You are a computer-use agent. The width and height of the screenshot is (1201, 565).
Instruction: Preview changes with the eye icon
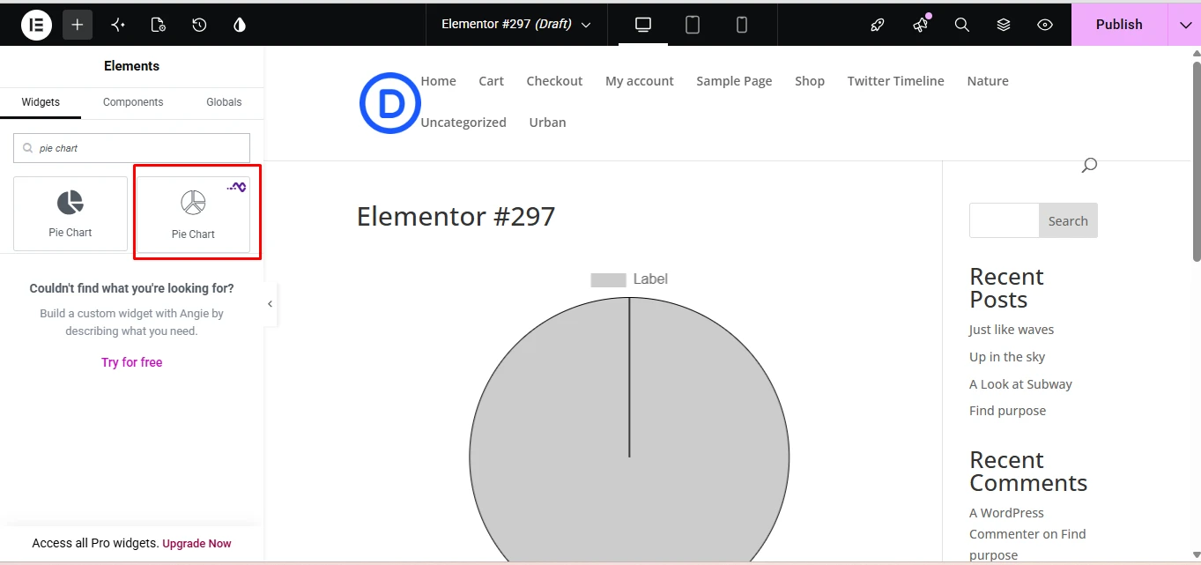click(1045, 25)
